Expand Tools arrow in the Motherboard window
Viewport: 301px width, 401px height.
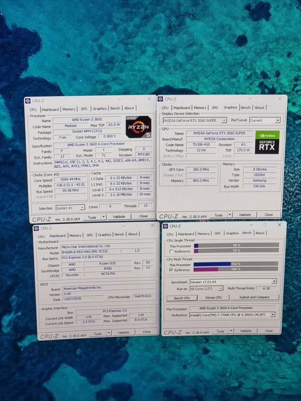pyautogui.click(x=109, y=333)
